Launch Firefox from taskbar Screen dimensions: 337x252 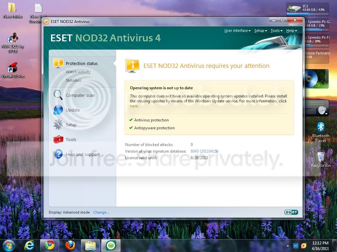coord(70,245)
